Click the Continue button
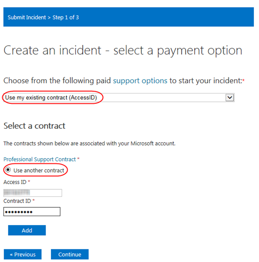 (70, 254)
